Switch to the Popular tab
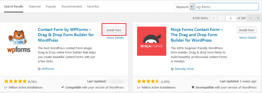The width and height of the screenshot is (262, 93). [x=51, y=6]
